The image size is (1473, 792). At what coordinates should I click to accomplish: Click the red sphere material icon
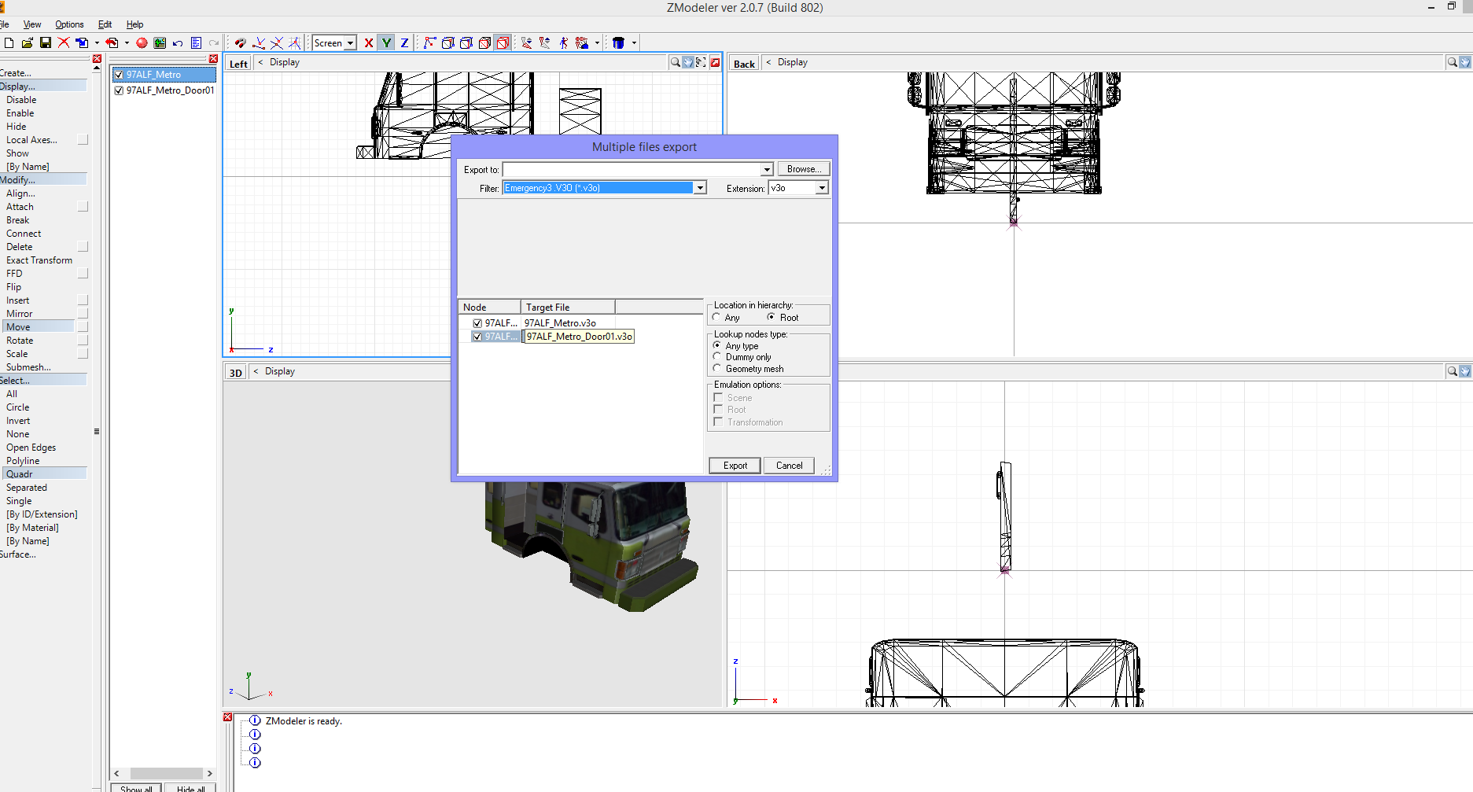pyautogui.click(x=142, y=42)
